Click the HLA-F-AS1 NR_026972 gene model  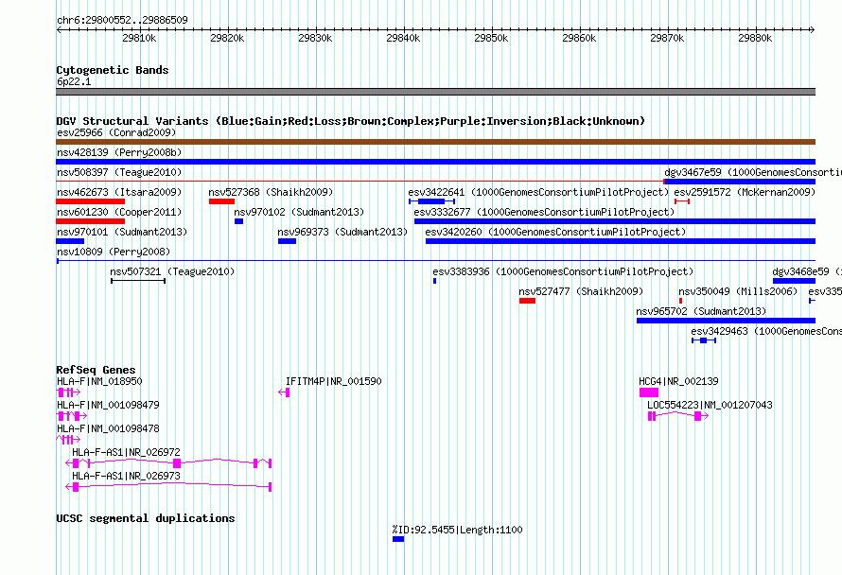pos(168,463)
